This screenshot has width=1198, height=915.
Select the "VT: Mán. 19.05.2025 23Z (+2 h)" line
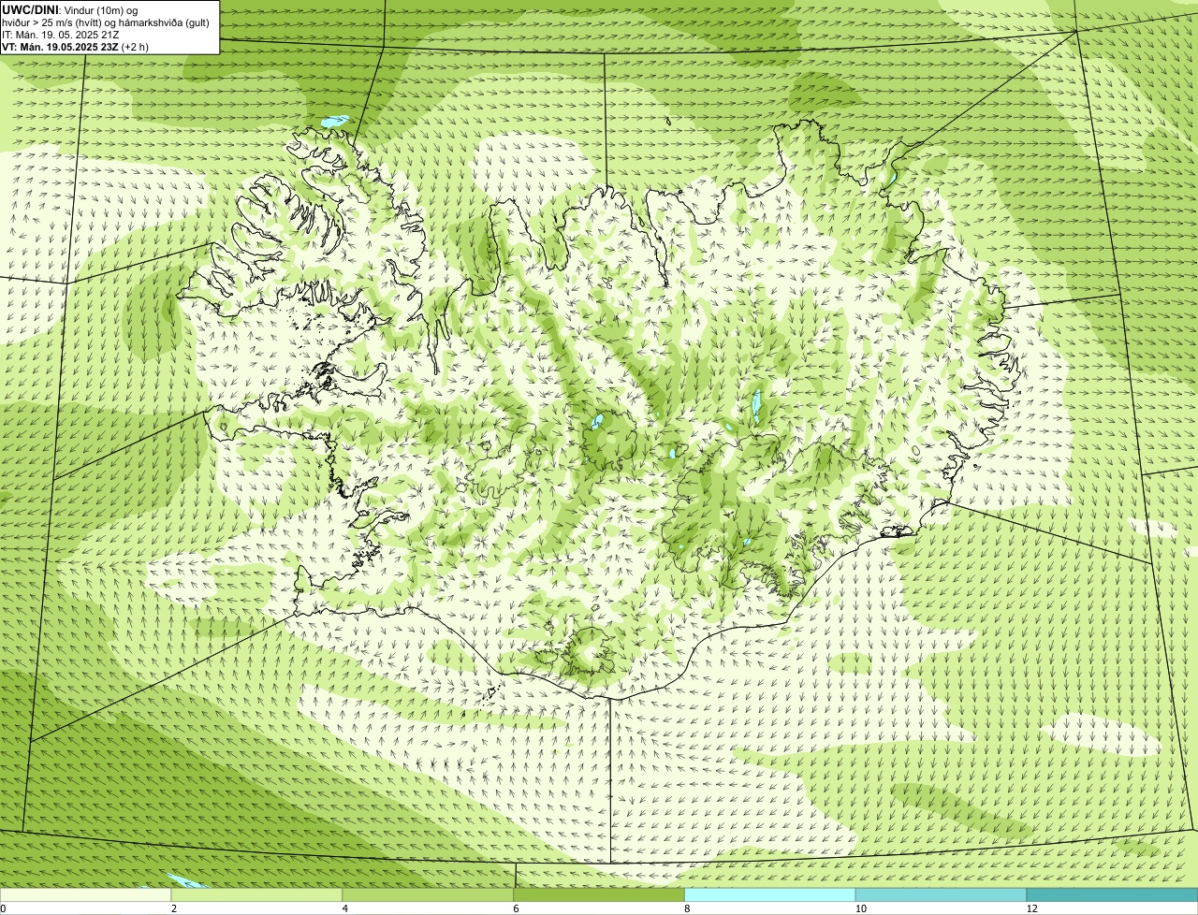[x=75, y=47]
